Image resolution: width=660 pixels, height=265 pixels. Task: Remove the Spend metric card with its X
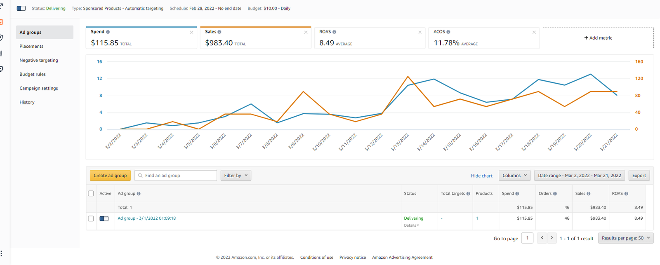(x=191, y=32)
